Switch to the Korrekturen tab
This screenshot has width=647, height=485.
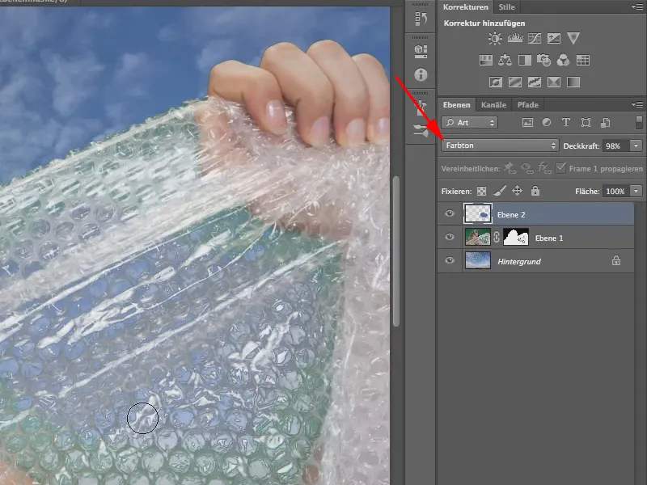(x=466, y=7)
